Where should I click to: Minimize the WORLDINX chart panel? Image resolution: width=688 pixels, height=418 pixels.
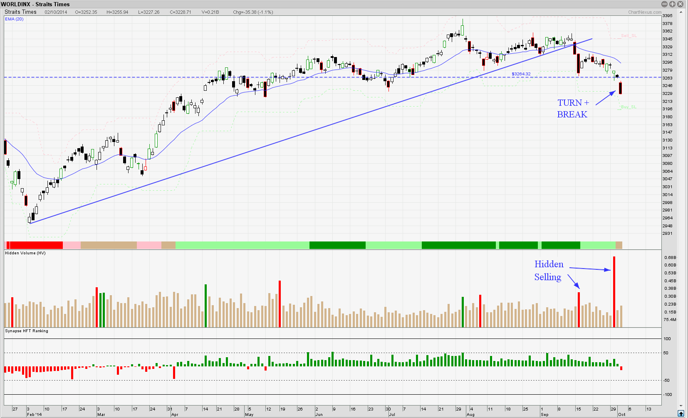click(664, 4)
